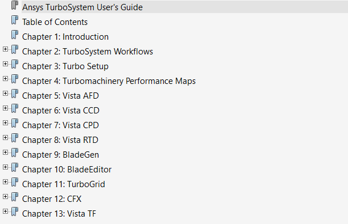Click bookmark icon beside Chapter 3: Turbo Setup
The width and height of the screenshot is (348, 224).
tap(15, 64)
